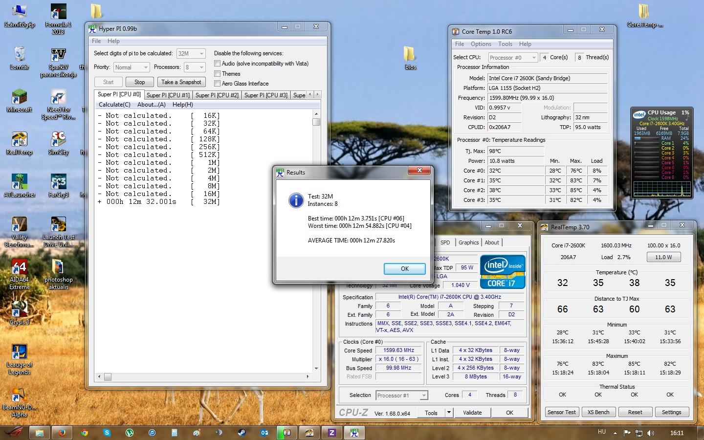Open the photoshop aktualis desktop file

point(58,275)
